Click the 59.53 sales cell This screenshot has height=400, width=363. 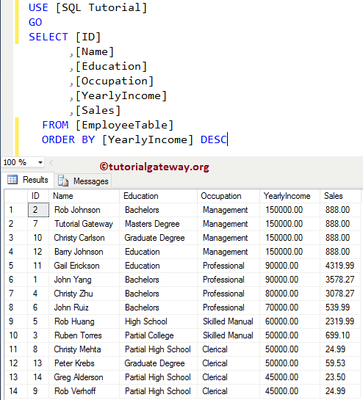340,363
